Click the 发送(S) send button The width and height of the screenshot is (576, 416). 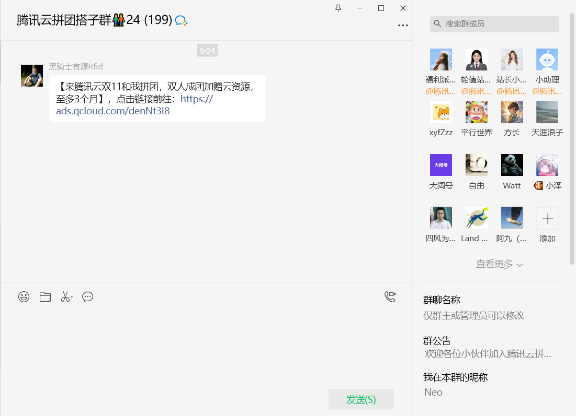coord(361,399)
